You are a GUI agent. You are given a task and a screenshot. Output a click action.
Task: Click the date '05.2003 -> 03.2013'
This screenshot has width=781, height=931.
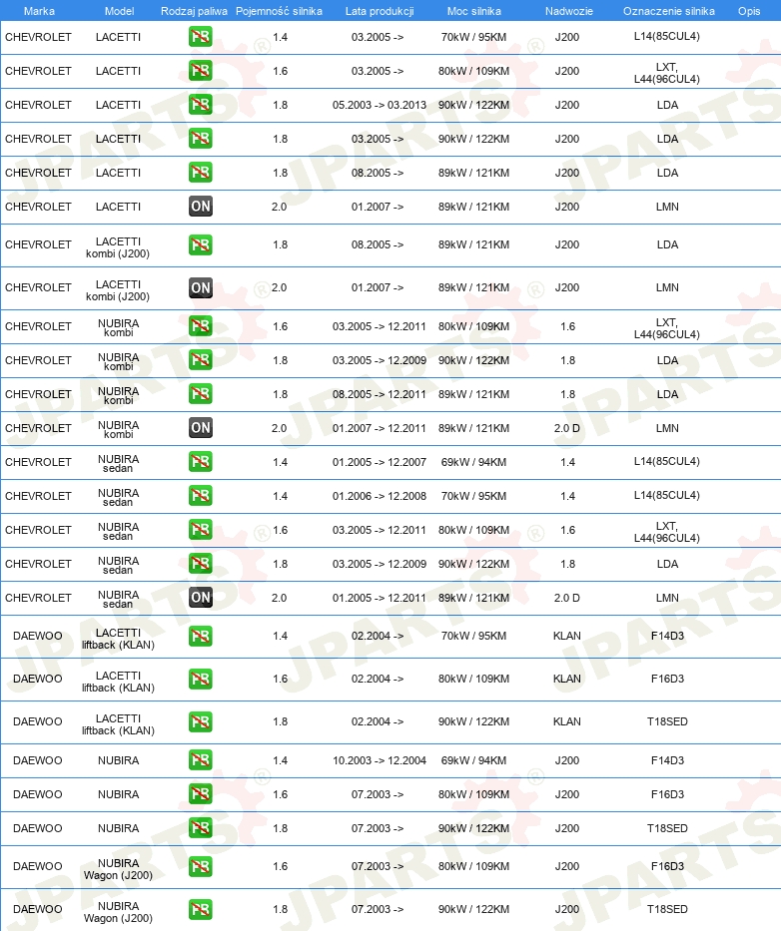click(x=380, y=105)
